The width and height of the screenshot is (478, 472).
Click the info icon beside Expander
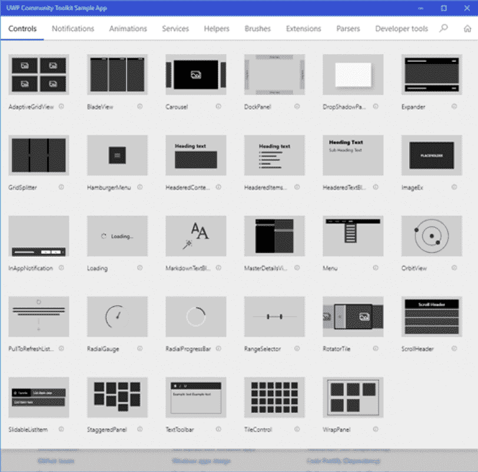tap(454, 107)
